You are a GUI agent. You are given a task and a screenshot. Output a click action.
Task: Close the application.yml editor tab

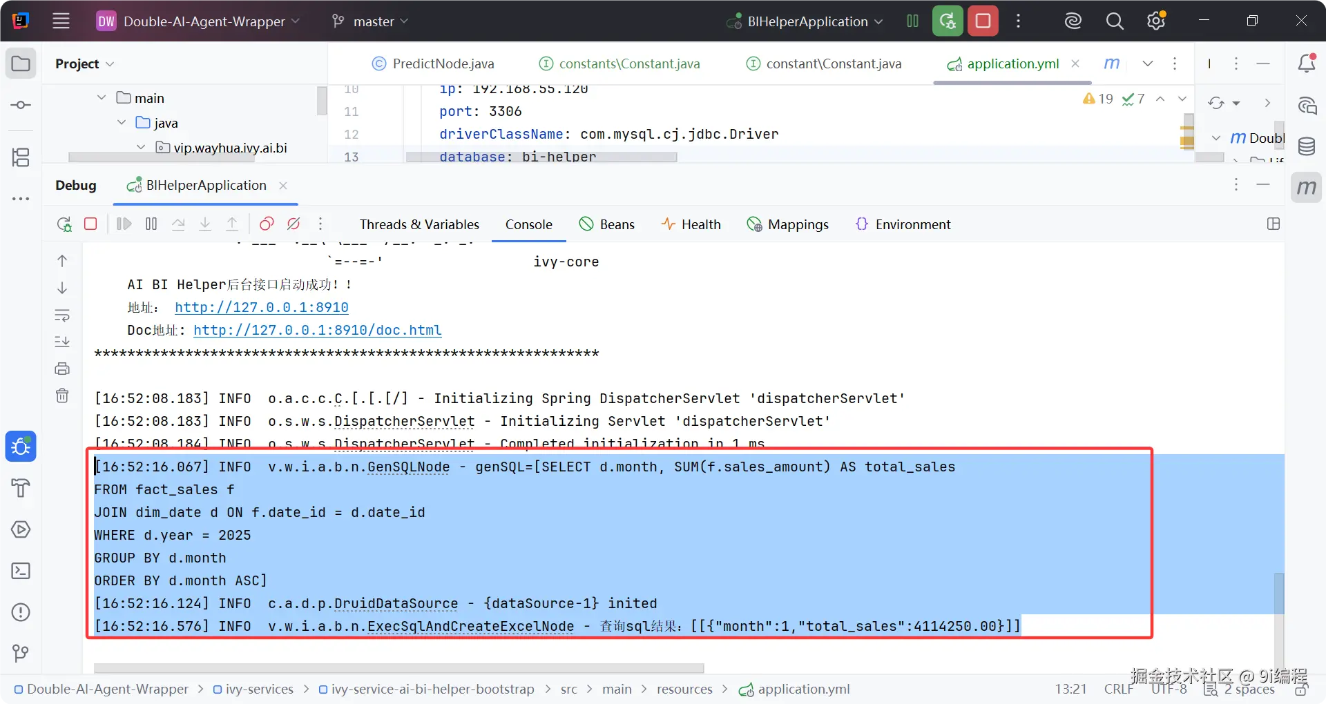pyautogui.click(x=1075, y=63)
